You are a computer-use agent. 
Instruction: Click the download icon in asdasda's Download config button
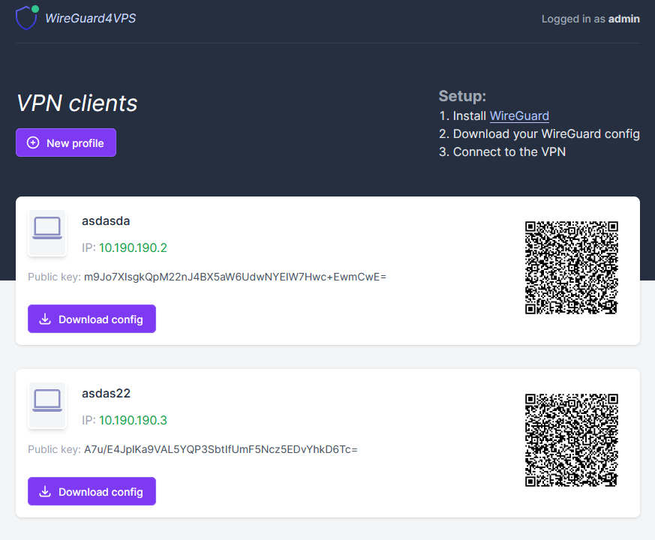click(x=45, y=319)
